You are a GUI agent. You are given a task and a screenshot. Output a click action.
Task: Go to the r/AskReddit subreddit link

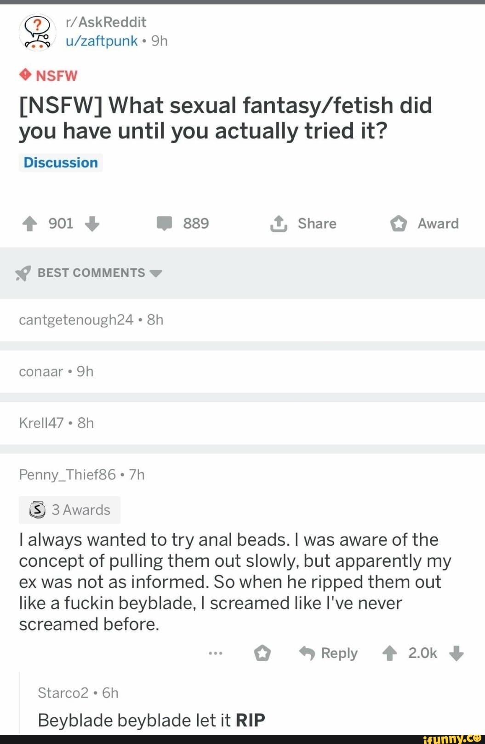[106, 22]
